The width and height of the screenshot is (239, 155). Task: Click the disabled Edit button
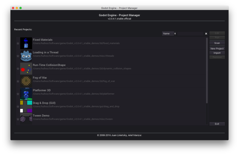(217, 33)
